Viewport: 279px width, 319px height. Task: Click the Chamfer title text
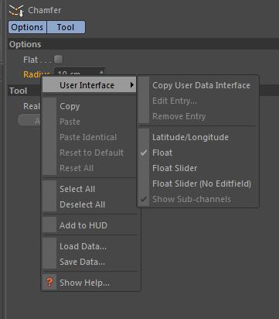(45, 10)
